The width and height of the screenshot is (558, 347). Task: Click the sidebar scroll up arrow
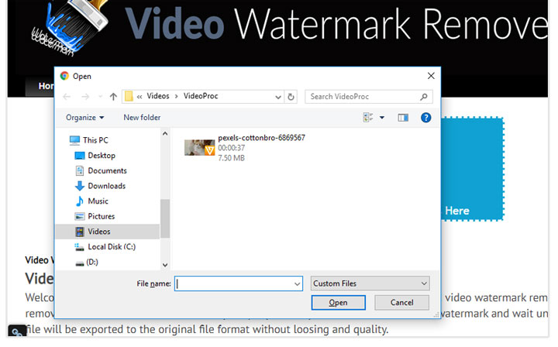pos(165,134)
